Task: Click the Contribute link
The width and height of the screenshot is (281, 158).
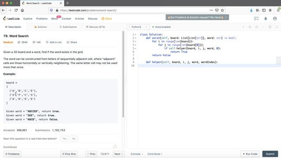Action: coord(155,154)
